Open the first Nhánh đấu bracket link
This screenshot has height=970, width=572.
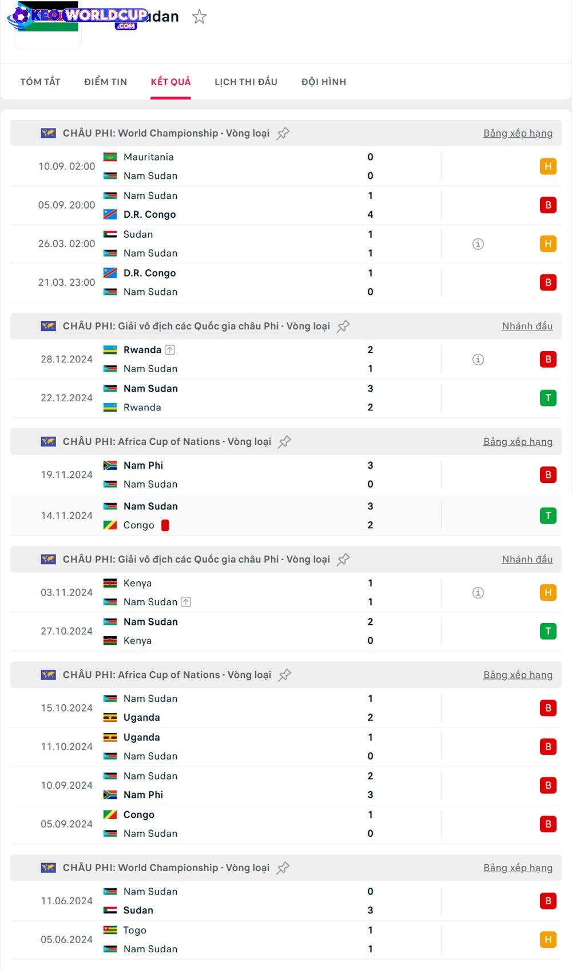coord(527,326)
